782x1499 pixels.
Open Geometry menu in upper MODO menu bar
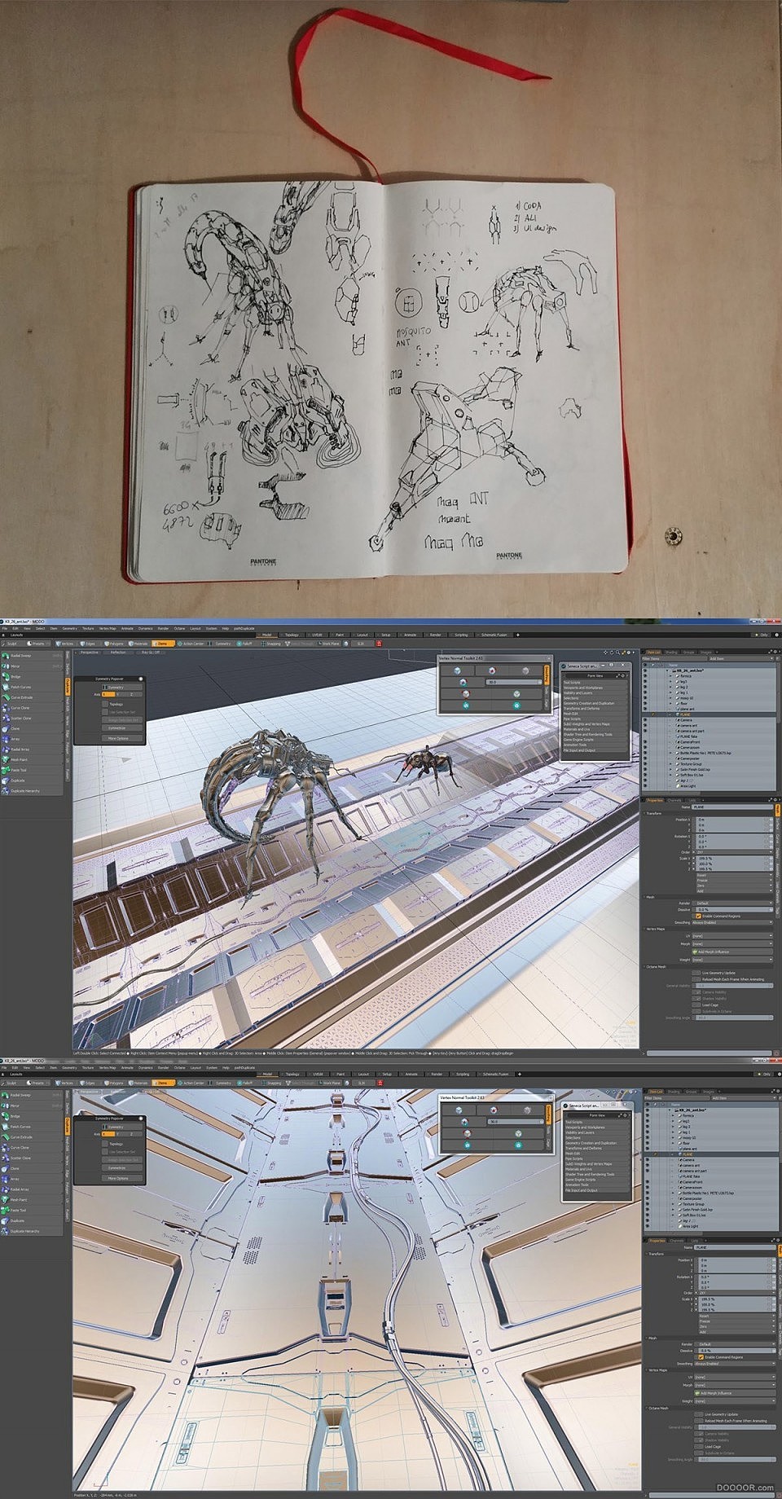click(x=69, y=629)
